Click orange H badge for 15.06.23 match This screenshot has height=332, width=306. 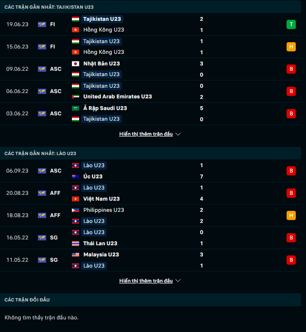coord(291,47)
